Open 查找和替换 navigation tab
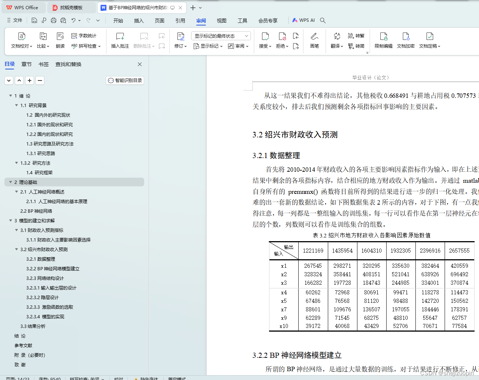 [x=68, y=64]
